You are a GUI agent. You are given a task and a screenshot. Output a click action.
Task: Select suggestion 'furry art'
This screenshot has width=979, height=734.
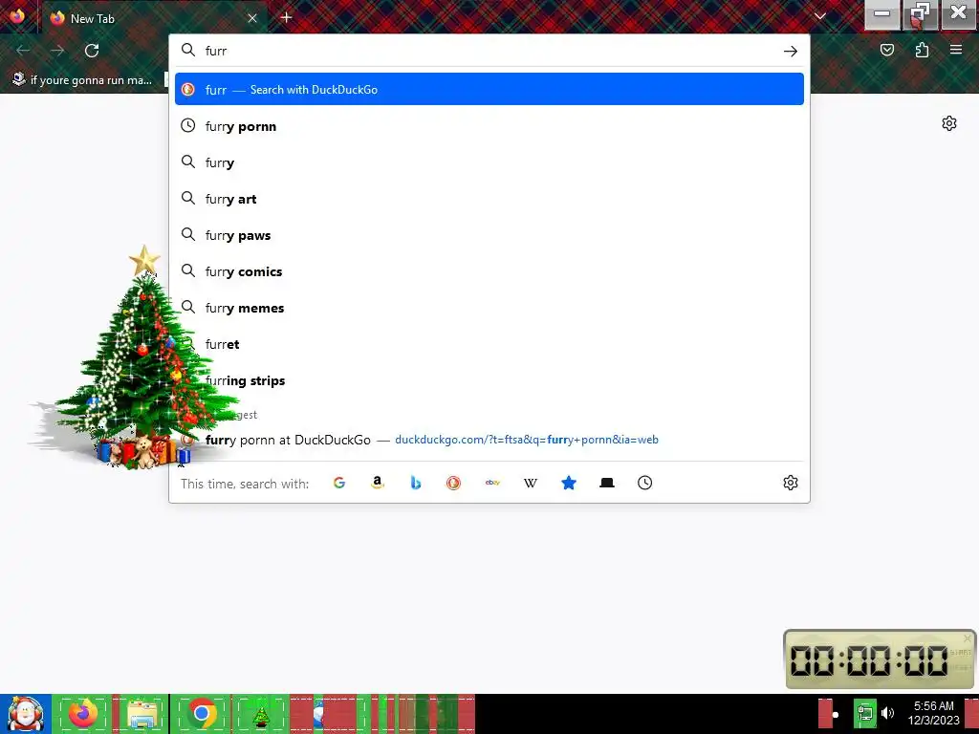(489, 199)
